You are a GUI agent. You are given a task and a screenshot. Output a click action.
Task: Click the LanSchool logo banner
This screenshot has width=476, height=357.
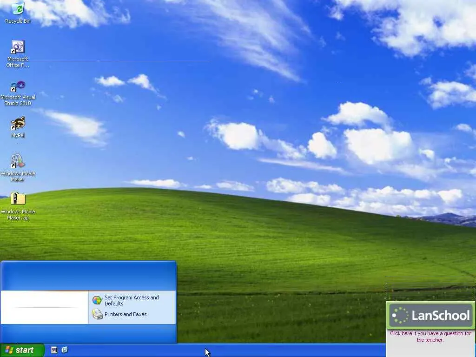(430, 316)
